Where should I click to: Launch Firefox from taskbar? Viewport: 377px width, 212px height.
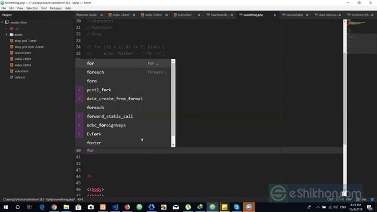coord(127,207)
